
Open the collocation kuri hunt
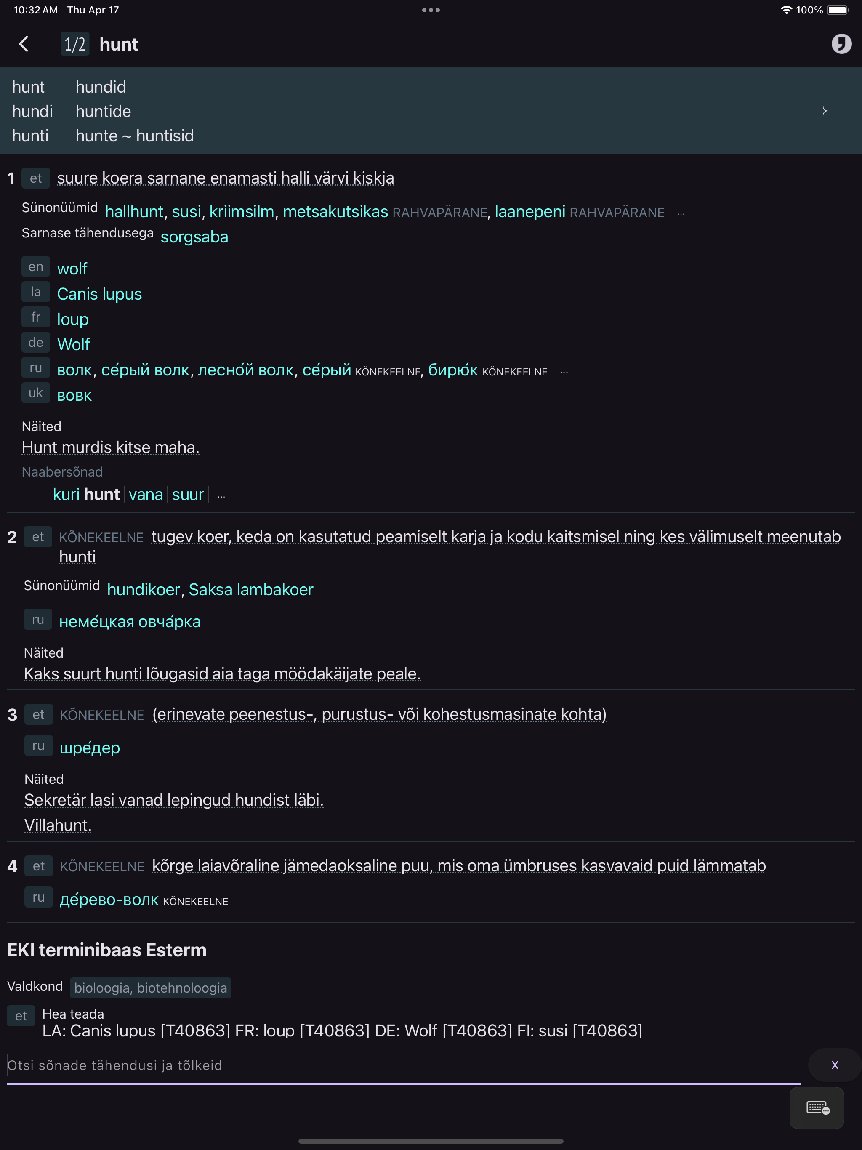tap(86, 495)
